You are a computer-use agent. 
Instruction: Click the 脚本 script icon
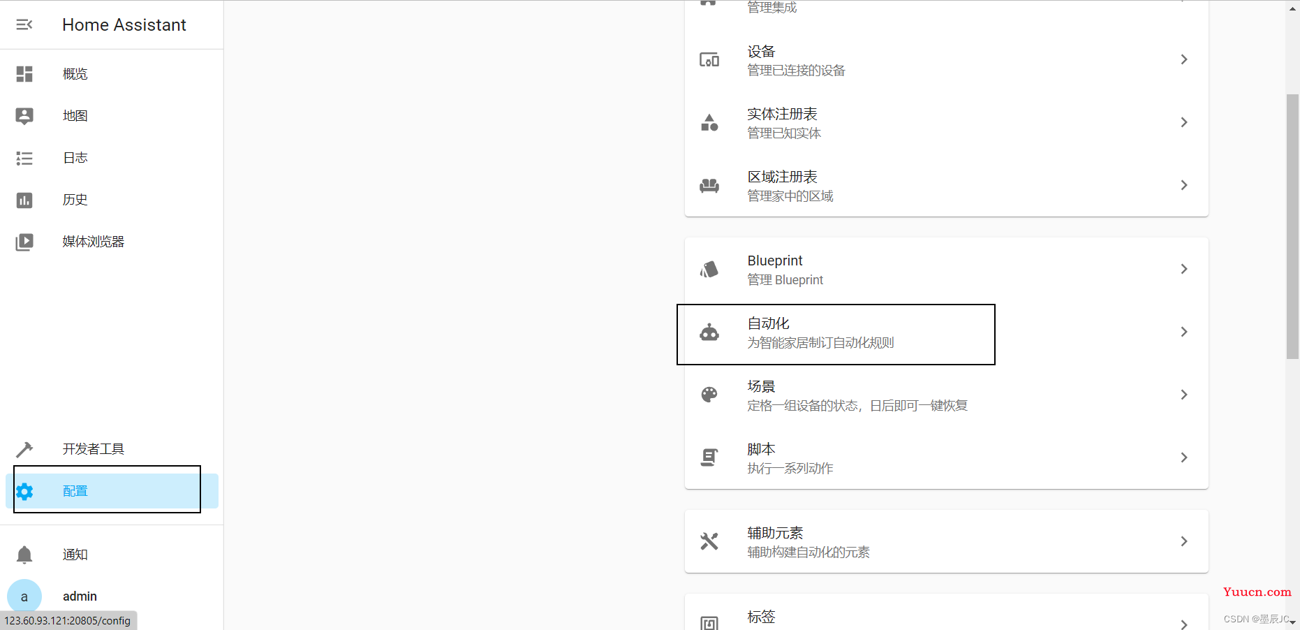click(709, 458)
